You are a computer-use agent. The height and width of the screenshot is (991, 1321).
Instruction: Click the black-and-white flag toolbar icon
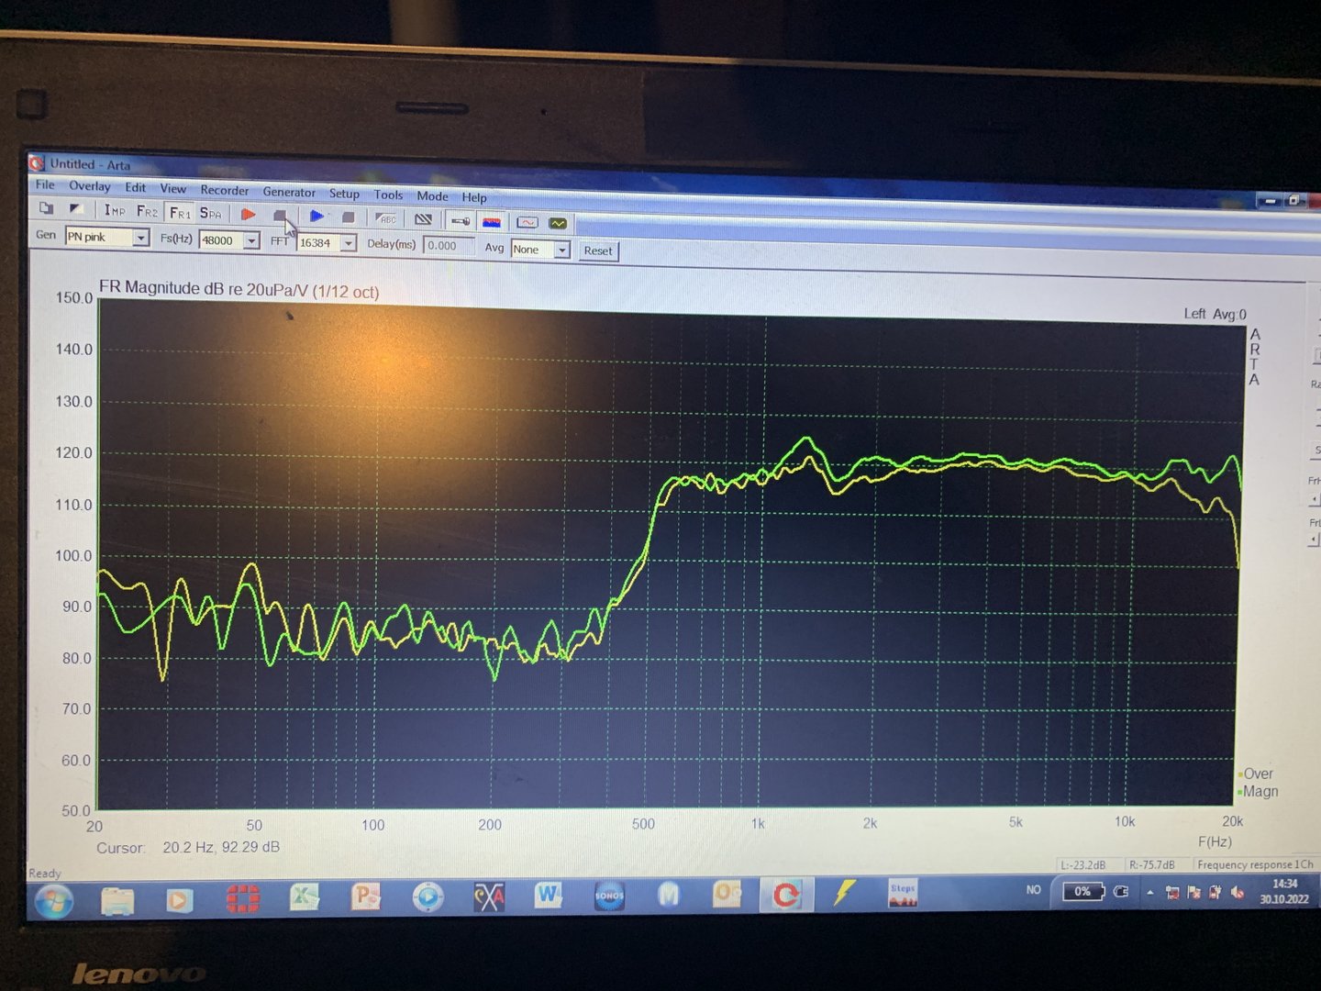[76, 209]
